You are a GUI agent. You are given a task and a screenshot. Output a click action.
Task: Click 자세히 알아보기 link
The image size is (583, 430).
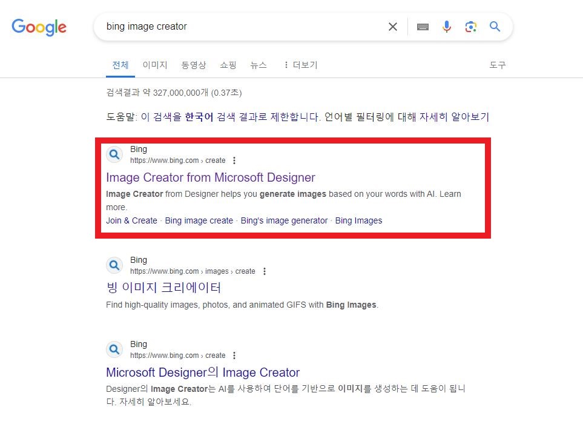pyautogui.click(x=454, y=117)
